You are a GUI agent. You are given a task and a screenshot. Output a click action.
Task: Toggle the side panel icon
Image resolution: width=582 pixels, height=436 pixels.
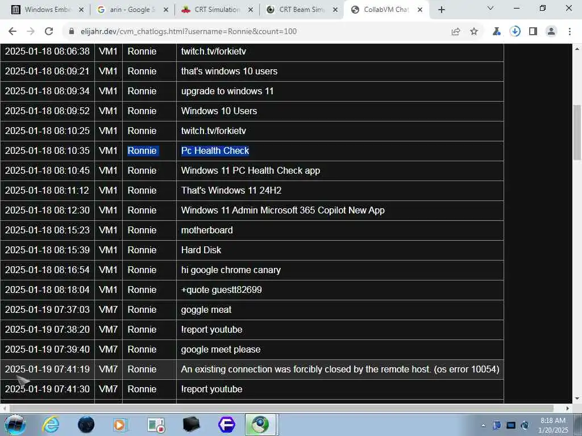click(x=533, y=32)
